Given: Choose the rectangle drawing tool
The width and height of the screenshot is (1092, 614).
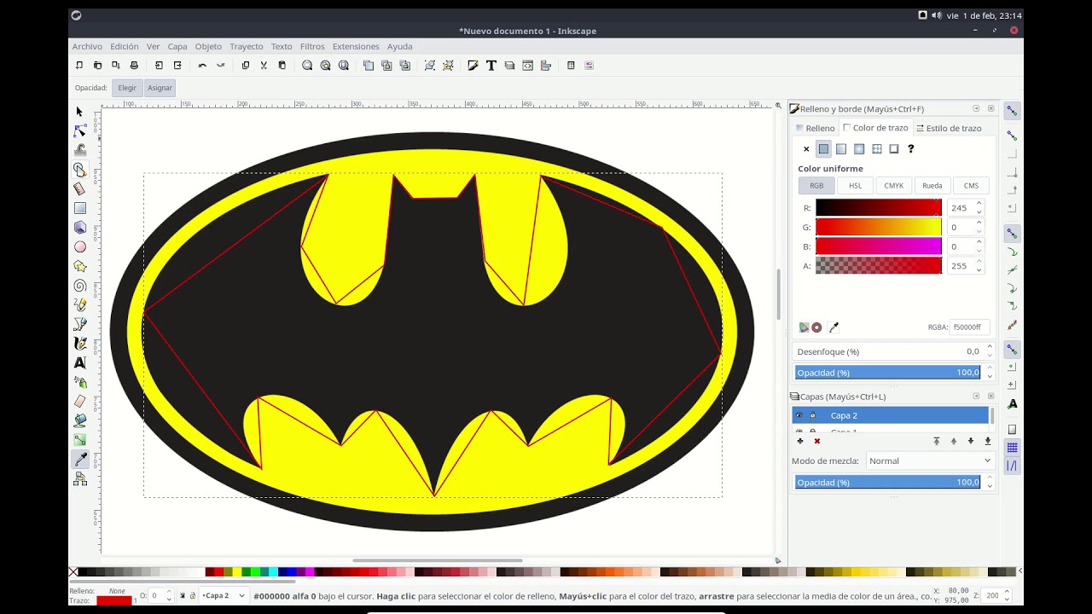Looking at the screenshot, I should click(x=80, y=208).
